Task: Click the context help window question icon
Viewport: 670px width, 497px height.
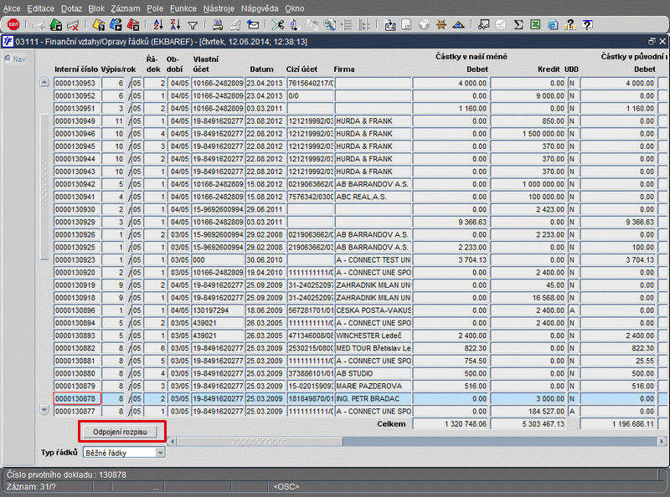Action: click(x=588, y=25)
